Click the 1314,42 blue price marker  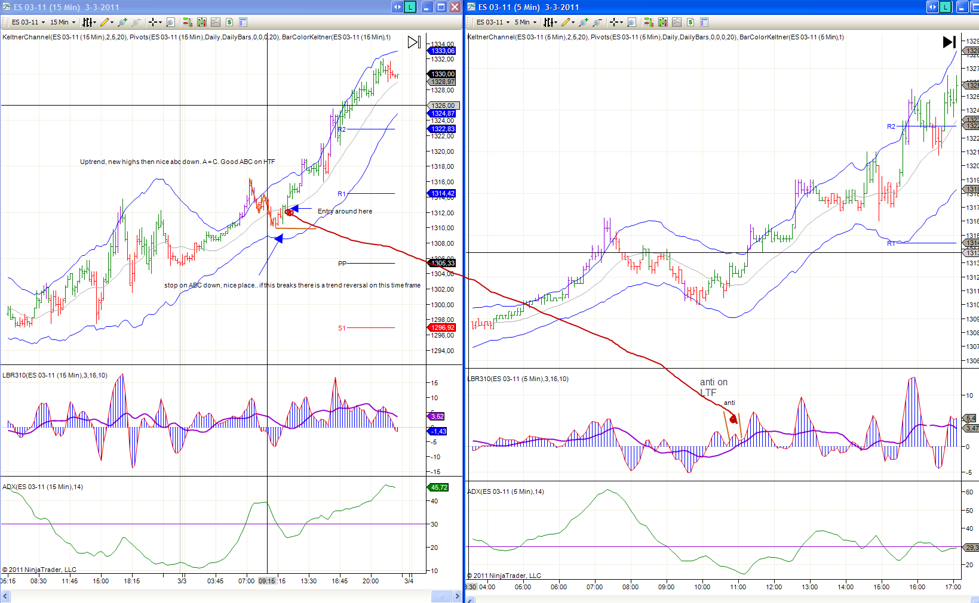(x=443, y=193)
